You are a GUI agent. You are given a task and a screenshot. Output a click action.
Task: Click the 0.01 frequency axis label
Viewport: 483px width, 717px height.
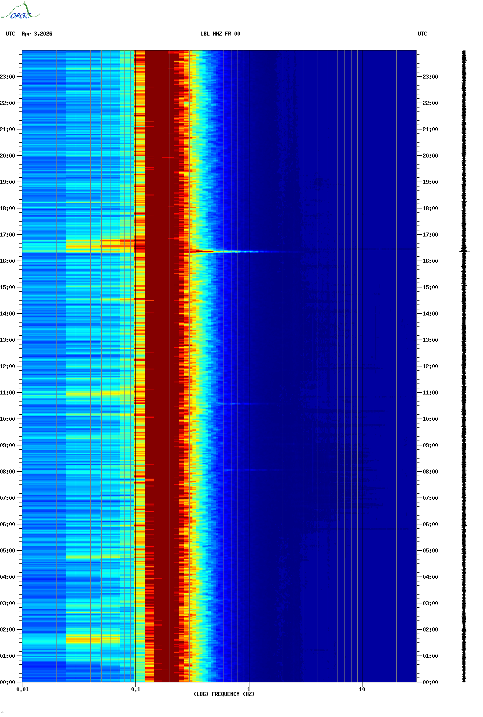[x=22, y=689]
